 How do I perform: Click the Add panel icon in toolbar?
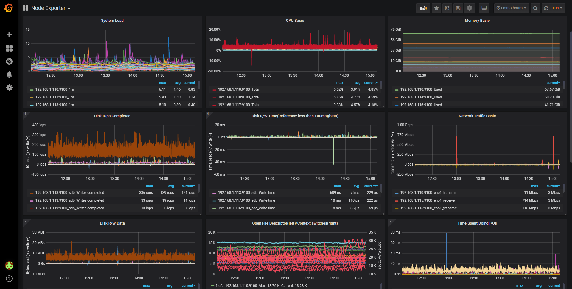click(423, 8)
